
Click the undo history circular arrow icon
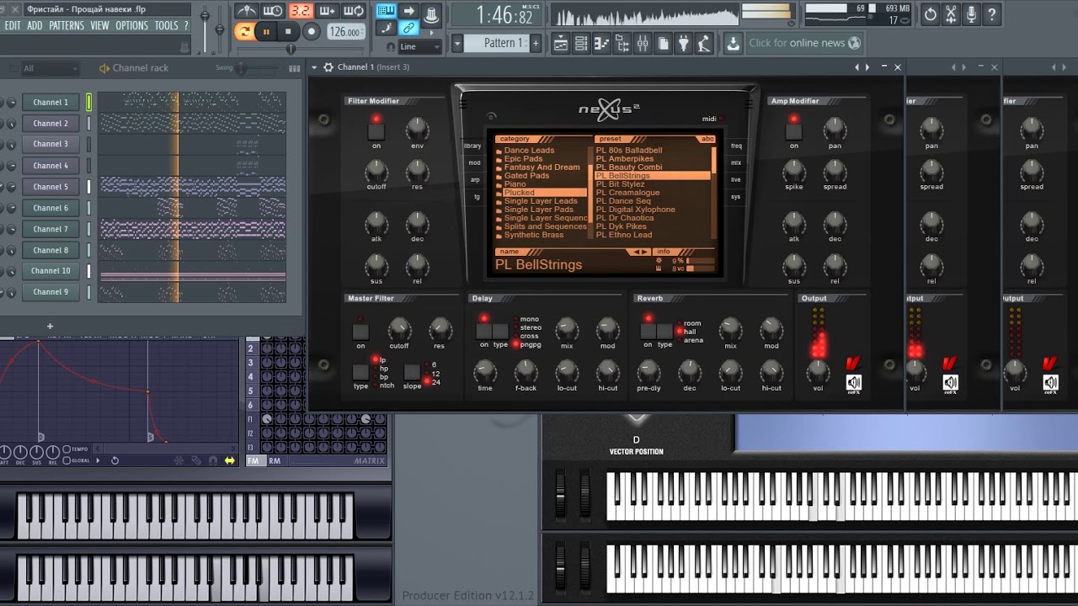click(x=930, y=13)
